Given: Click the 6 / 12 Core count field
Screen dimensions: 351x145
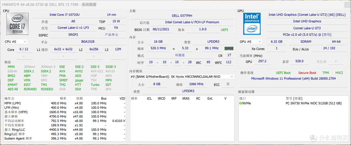Looking at the screenshot, I should (24, 49).
